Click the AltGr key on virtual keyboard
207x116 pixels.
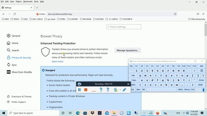[x=180, y=90]
